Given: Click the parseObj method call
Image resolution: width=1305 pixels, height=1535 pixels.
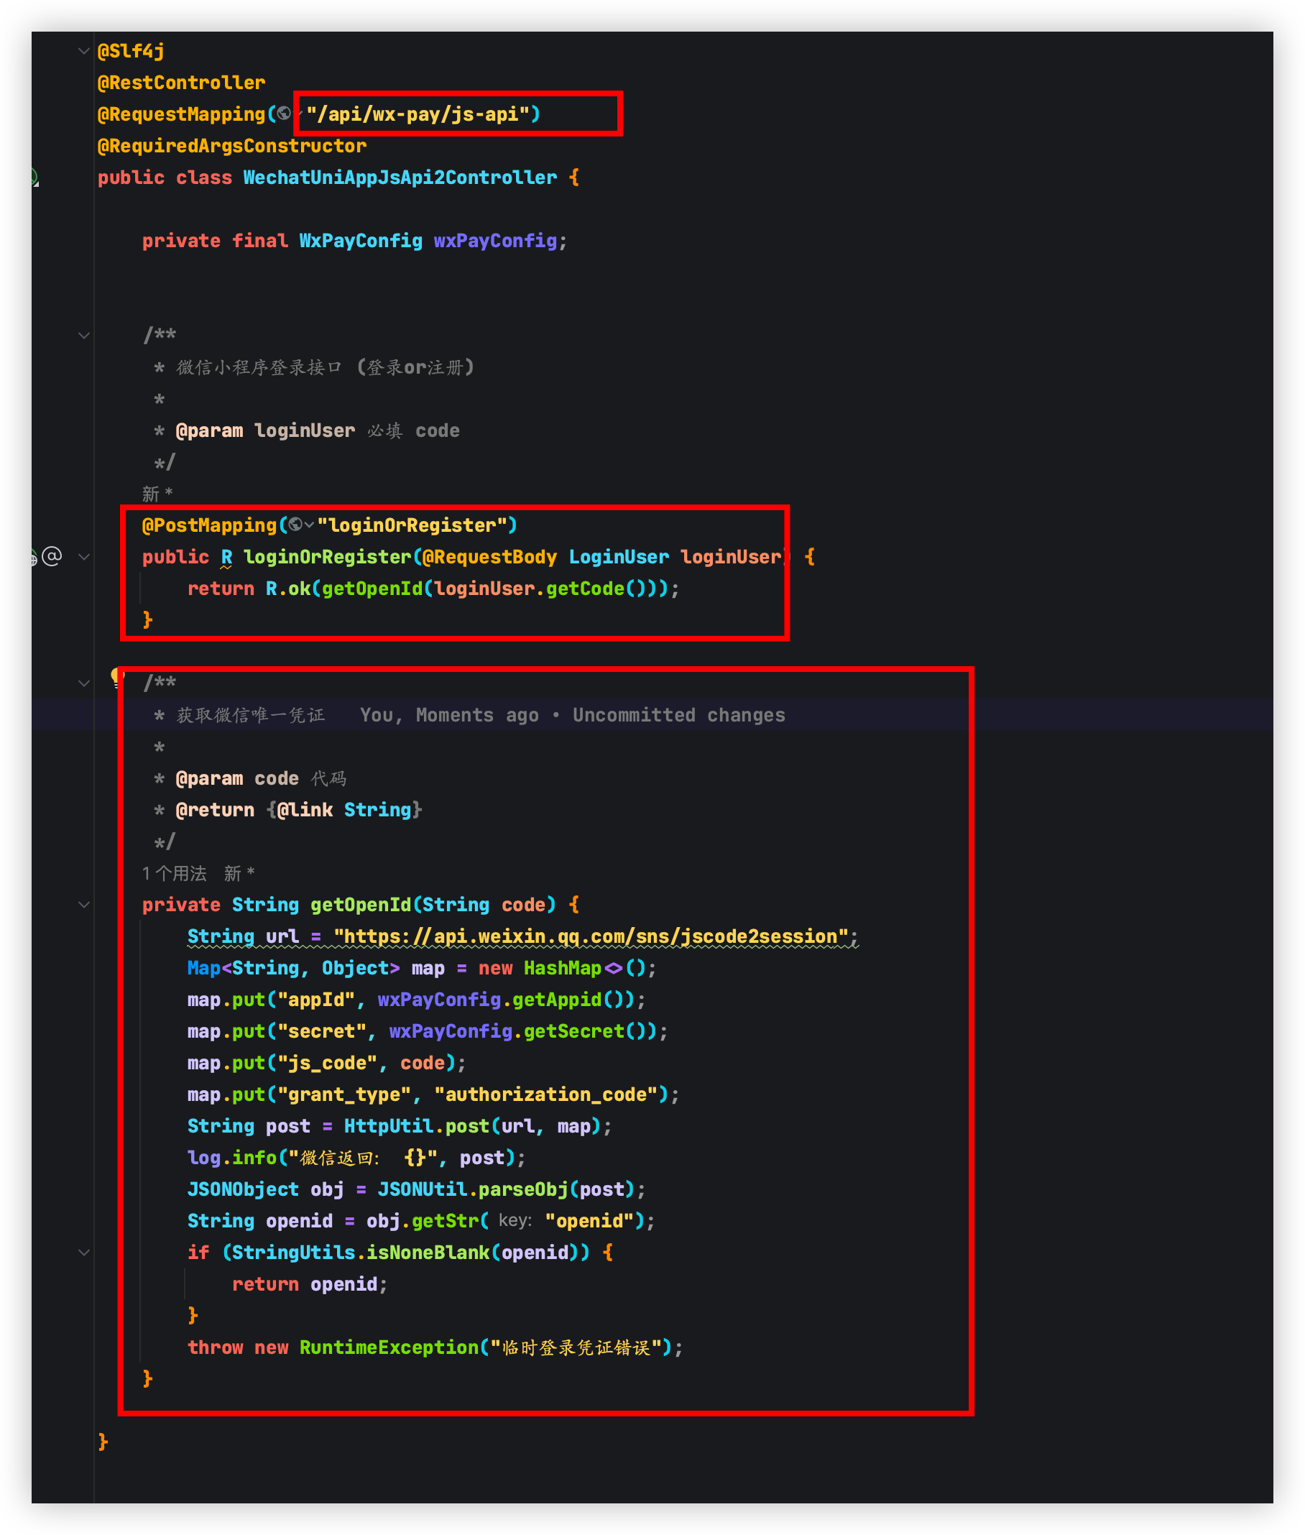Looking at the screenshot, I should click(x=523, y=1189).
